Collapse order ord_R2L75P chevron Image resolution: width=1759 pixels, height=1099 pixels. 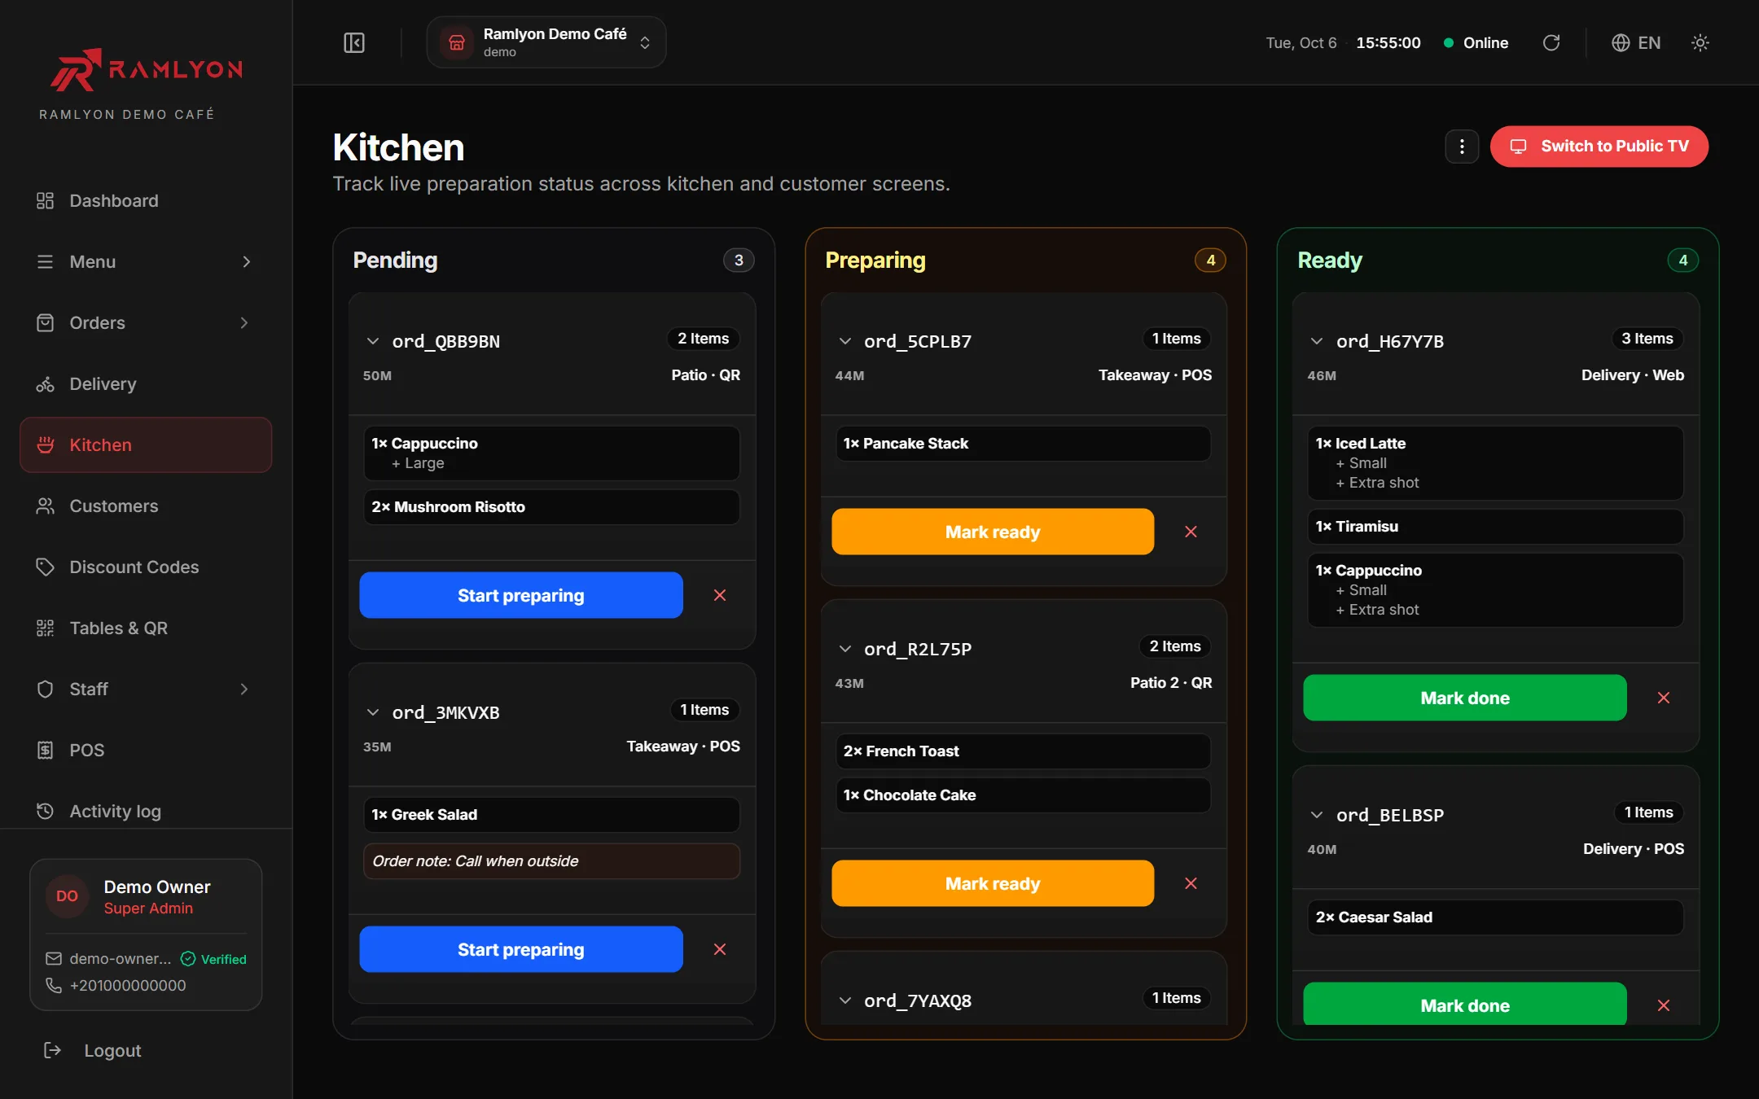(x=845, y=649)
